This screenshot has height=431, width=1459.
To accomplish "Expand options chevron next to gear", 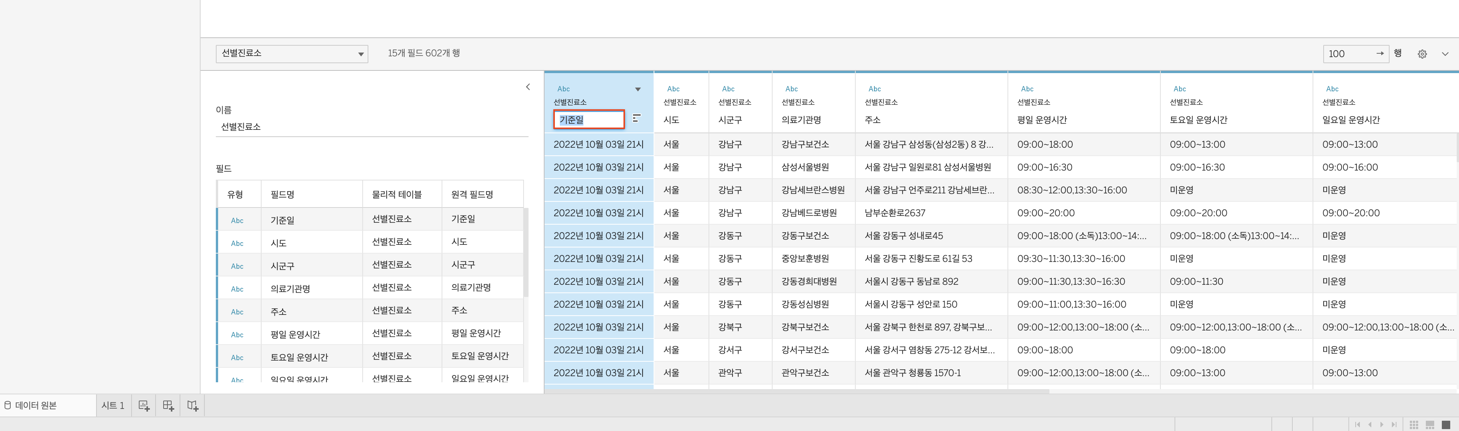I will [1445, 54].
